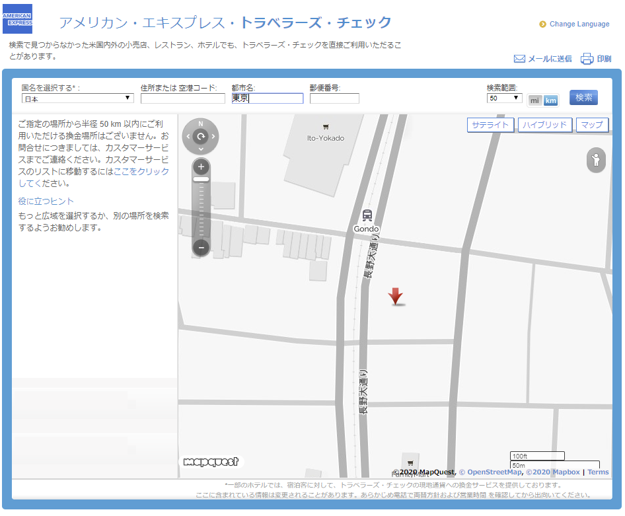Click the red location marker on map
This screenshot has height=516, width=625.
(395, 297)
